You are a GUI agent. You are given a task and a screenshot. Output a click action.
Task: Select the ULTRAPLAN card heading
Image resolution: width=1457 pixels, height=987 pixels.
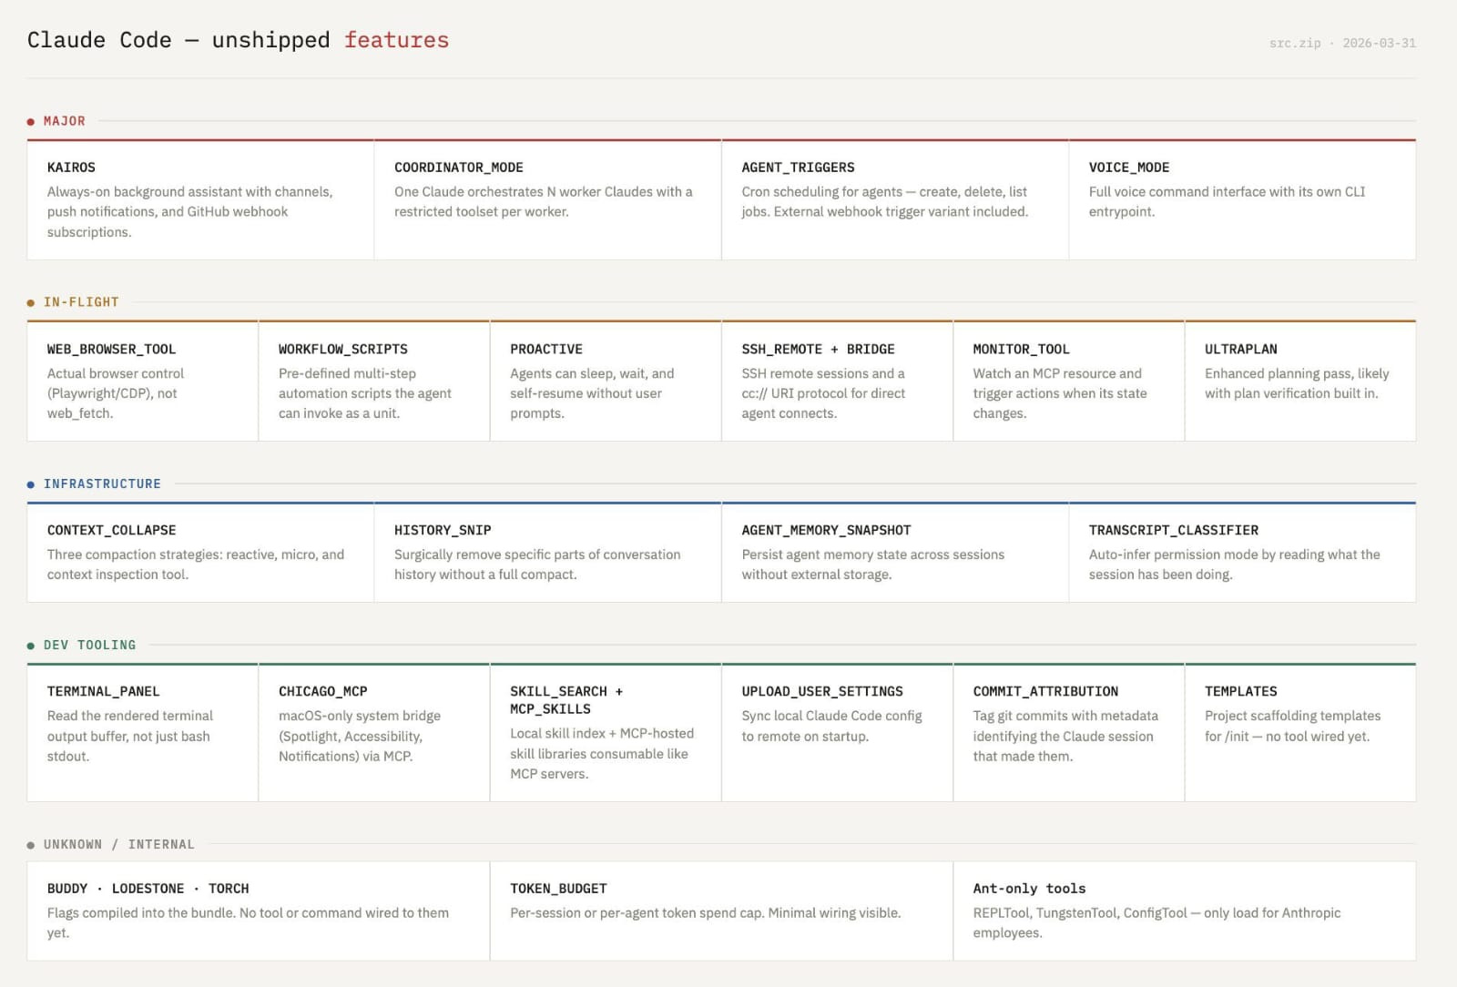click(1240, 349)
